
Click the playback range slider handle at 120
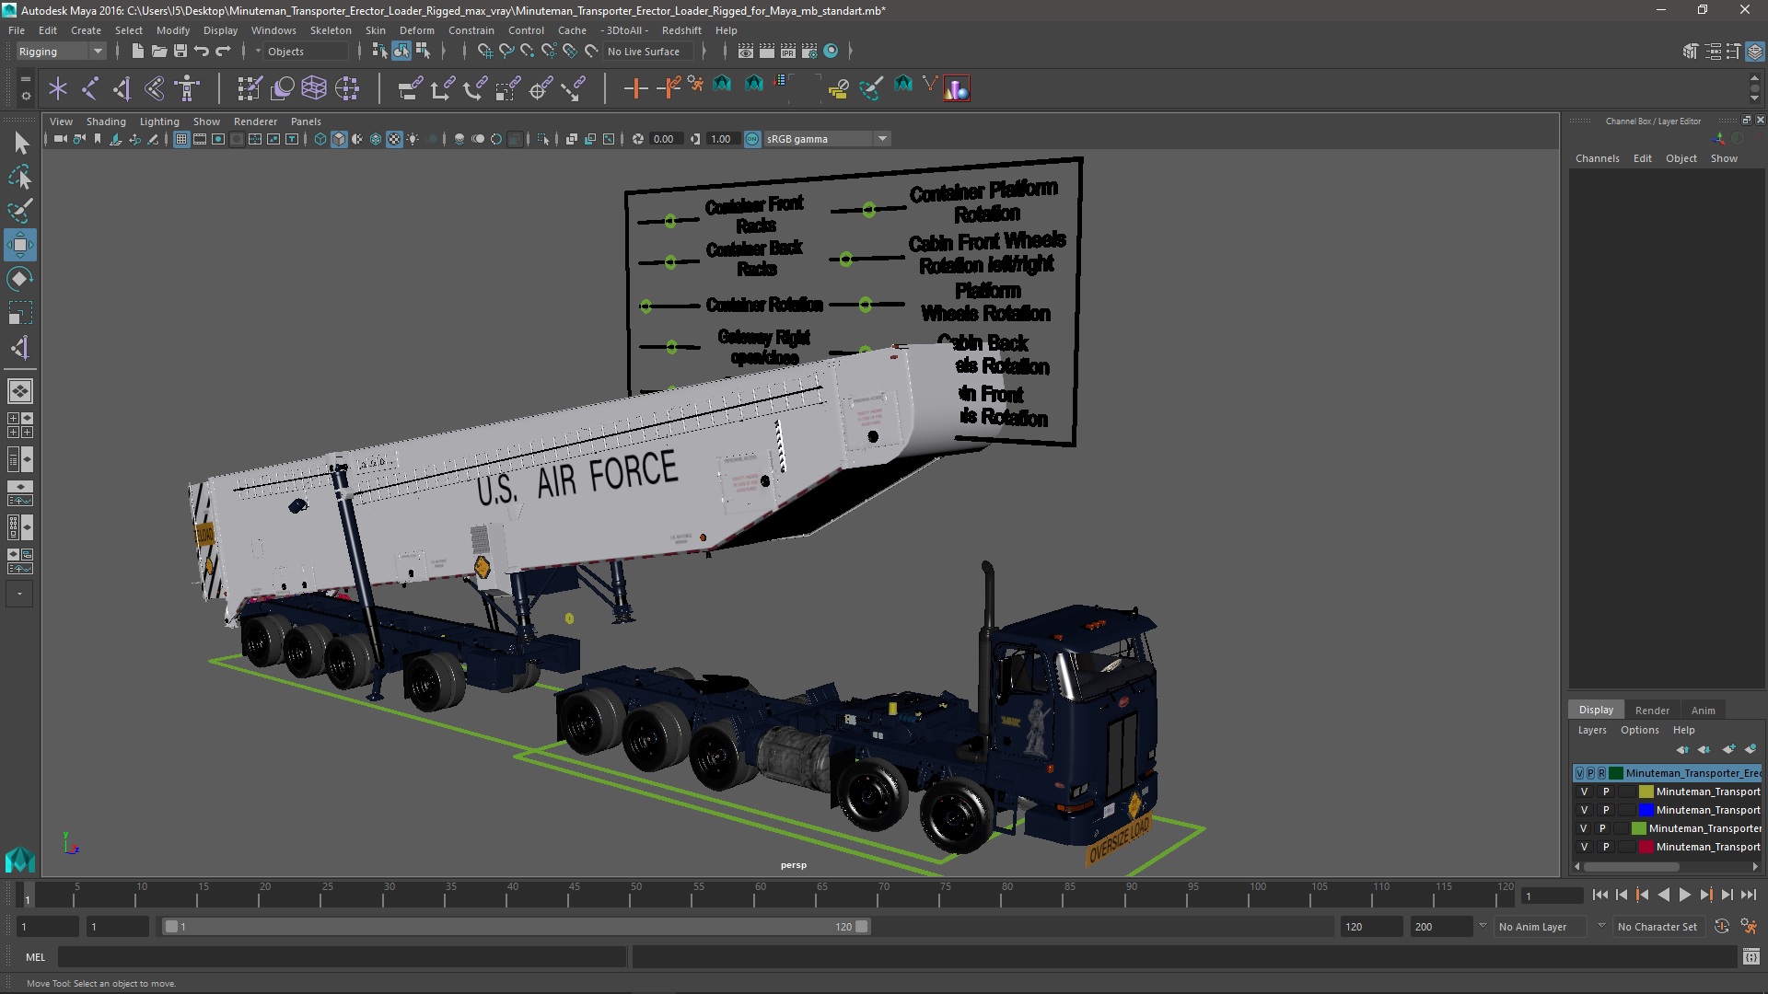tap(861, 927)
